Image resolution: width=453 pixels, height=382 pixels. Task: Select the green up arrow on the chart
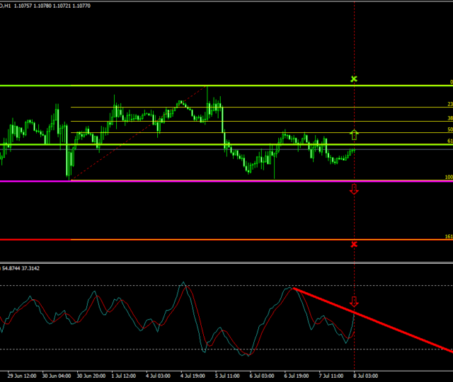tap(354, 133)
